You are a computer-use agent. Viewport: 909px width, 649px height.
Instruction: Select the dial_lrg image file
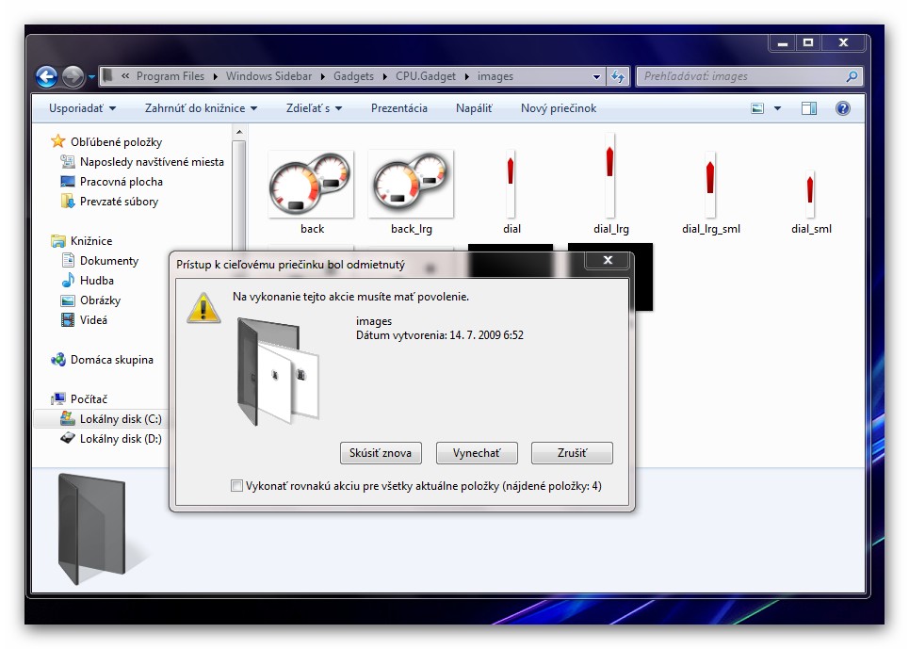click(610, 185)
